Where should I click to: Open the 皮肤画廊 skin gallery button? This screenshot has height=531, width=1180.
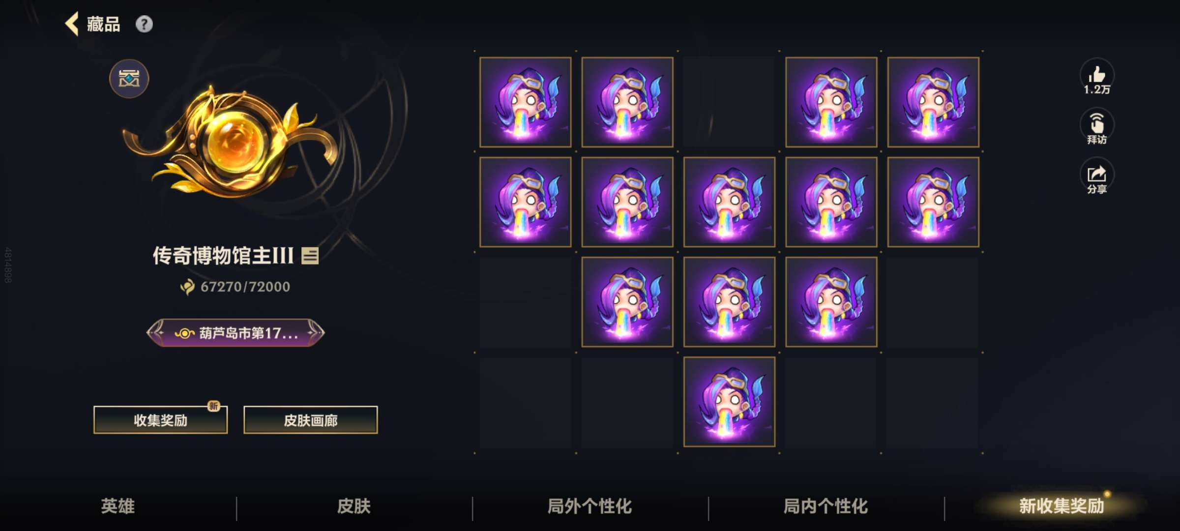pyautogui.click(x=311, y=420)
